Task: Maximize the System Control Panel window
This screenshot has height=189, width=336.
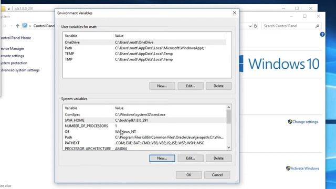Action: click(x=304, y=16)
